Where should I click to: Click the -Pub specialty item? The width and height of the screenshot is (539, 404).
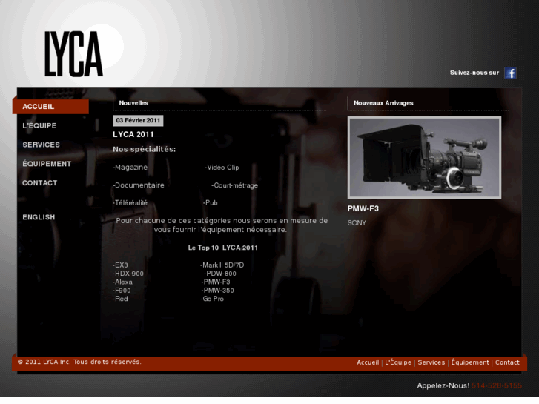(x=211, y=203)
